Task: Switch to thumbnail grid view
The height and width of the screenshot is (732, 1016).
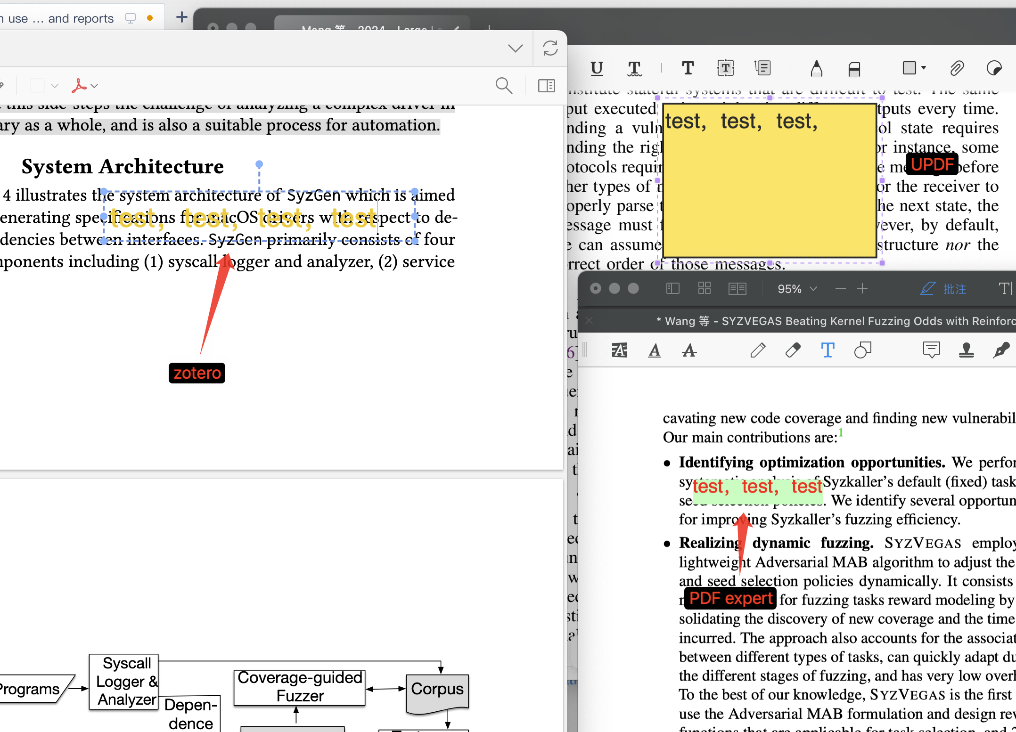Action: point(704,288)
